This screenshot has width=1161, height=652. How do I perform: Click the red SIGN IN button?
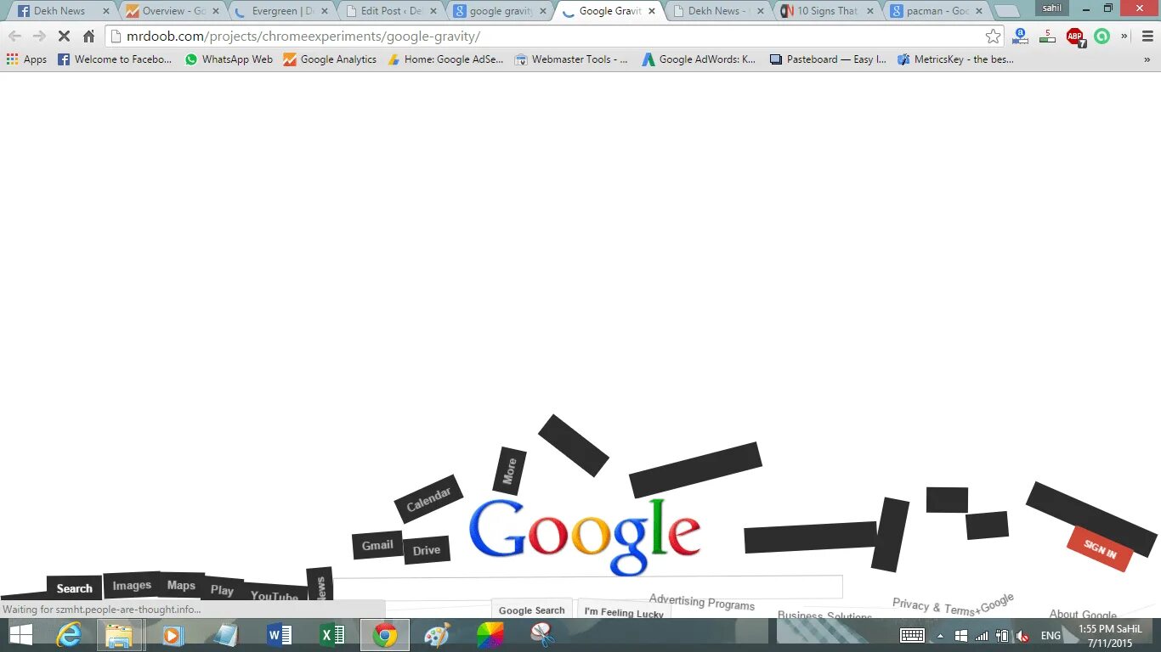point(1100,549)
